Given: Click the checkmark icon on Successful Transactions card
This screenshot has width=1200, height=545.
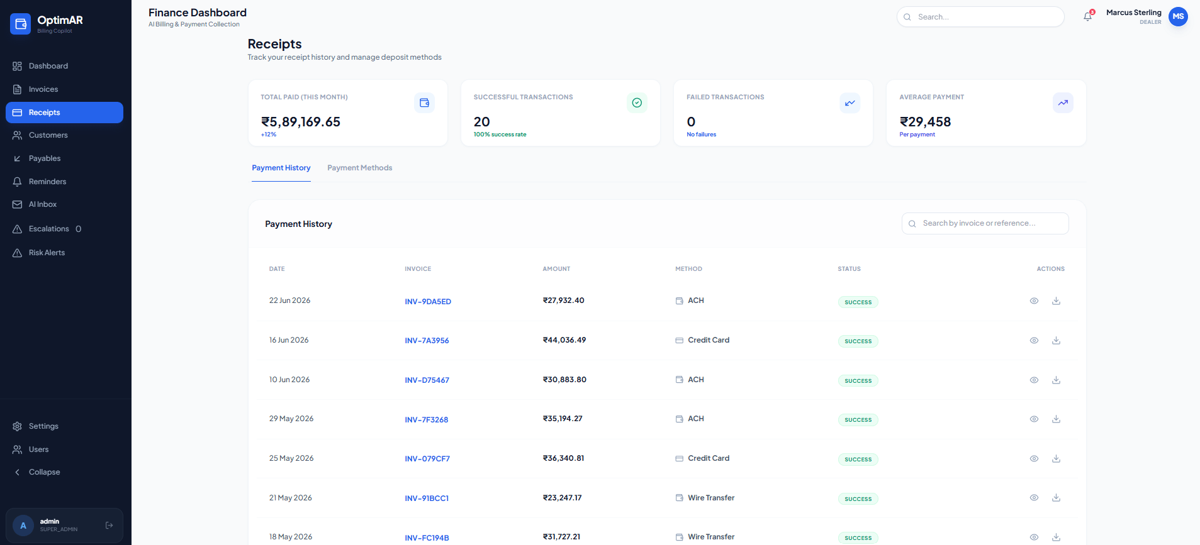Looking at the screenshot, I should pyautogui.click(x=637, y=102).
